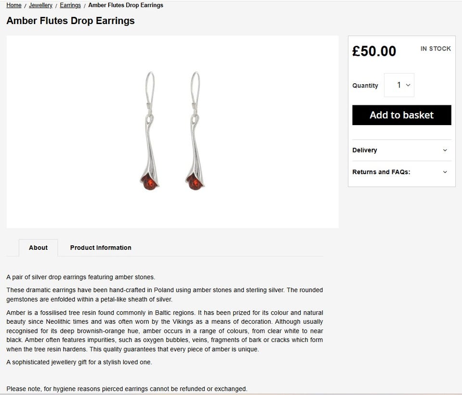Click the left earring in product photo
The image size is (462, 395).
coord(150,130)
